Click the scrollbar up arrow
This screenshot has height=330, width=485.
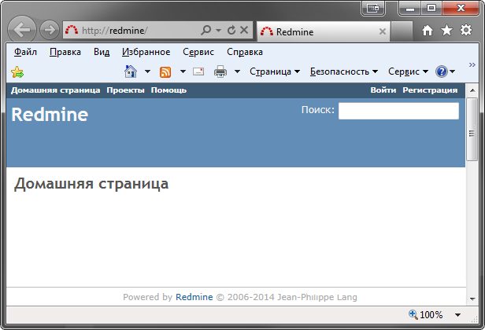472,90
